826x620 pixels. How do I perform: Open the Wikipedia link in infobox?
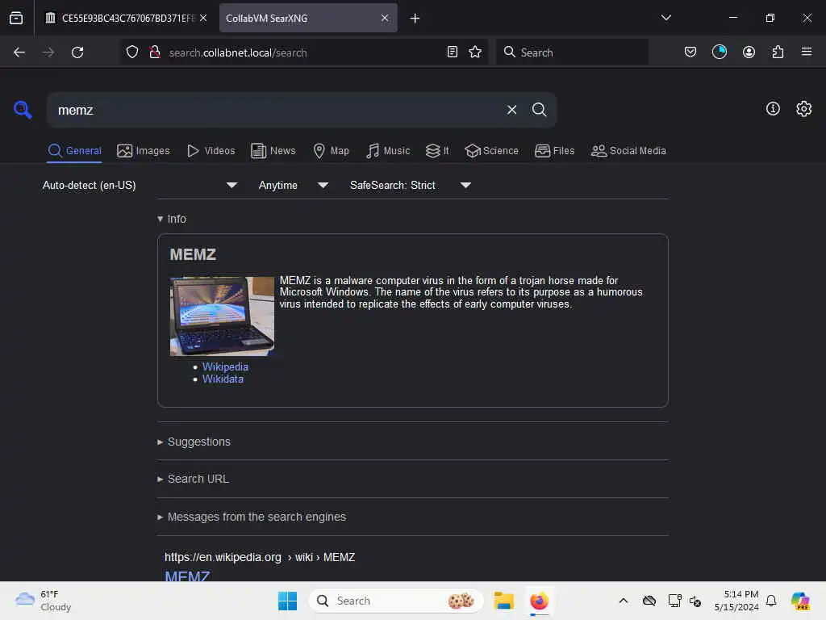click(225, 367)
